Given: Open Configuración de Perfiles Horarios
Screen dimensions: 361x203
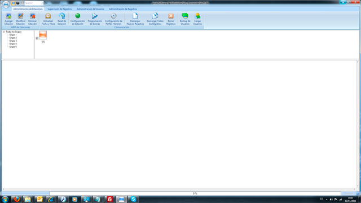Looking at the screenshot, I should pyautogui.click(x=113, y=19).
